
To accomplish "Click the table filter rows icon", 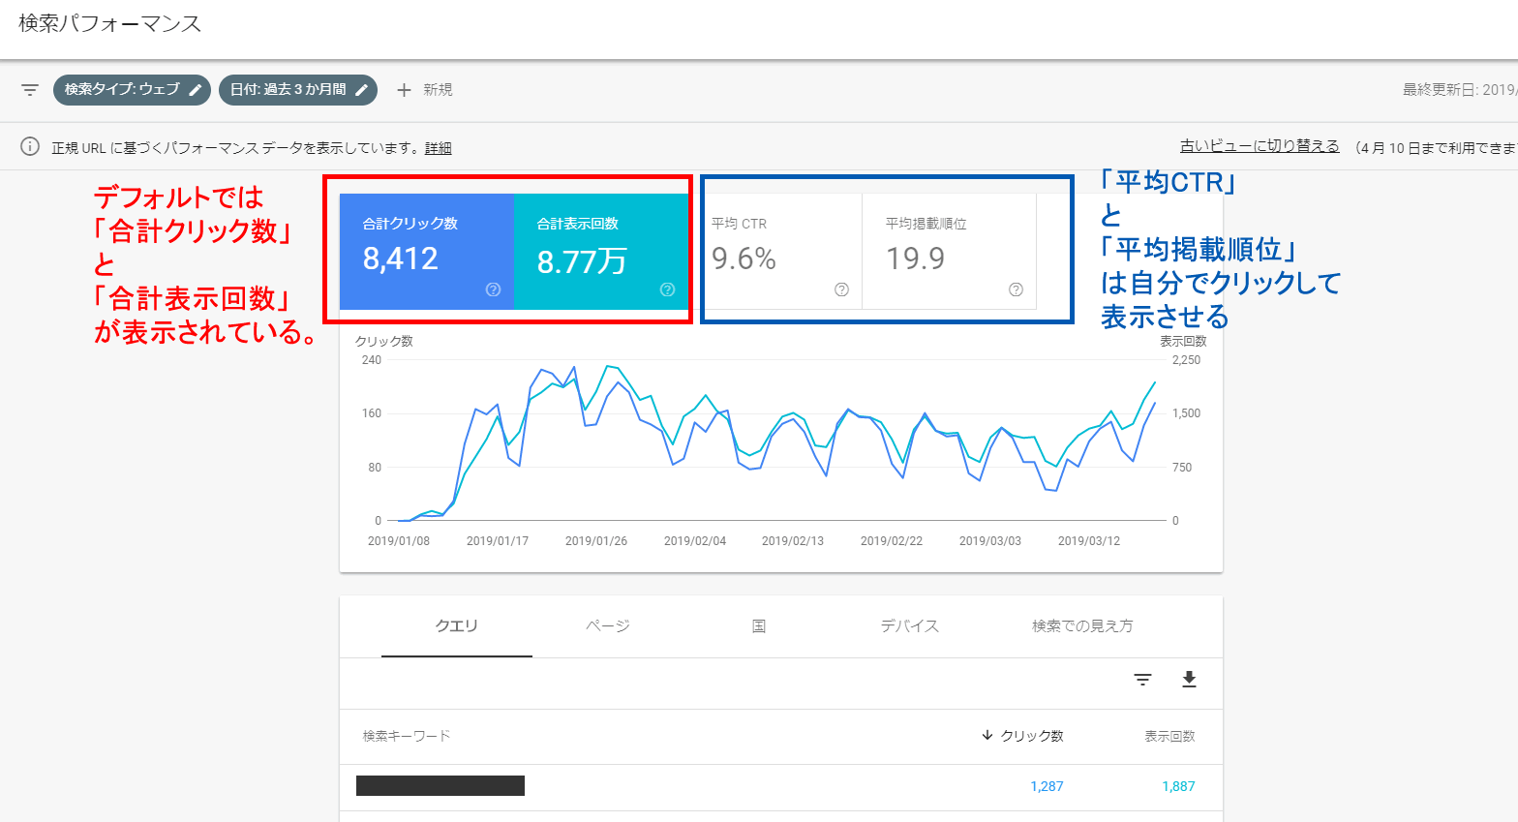I will coord(1142,680).
